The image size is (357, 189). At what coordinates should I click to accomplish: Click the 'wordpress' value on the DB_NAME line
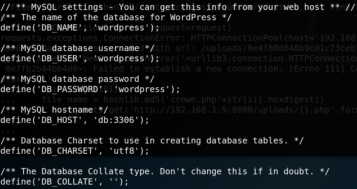click(x=122, y=28)
